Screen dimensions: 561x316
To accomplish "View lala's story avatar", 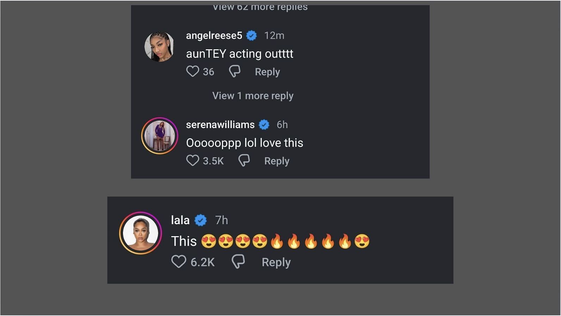I will tap(141, 233).
